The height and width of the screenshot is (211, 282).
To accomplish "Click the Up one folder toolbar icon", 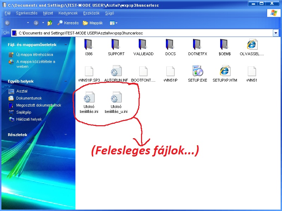I will point(50,23).
